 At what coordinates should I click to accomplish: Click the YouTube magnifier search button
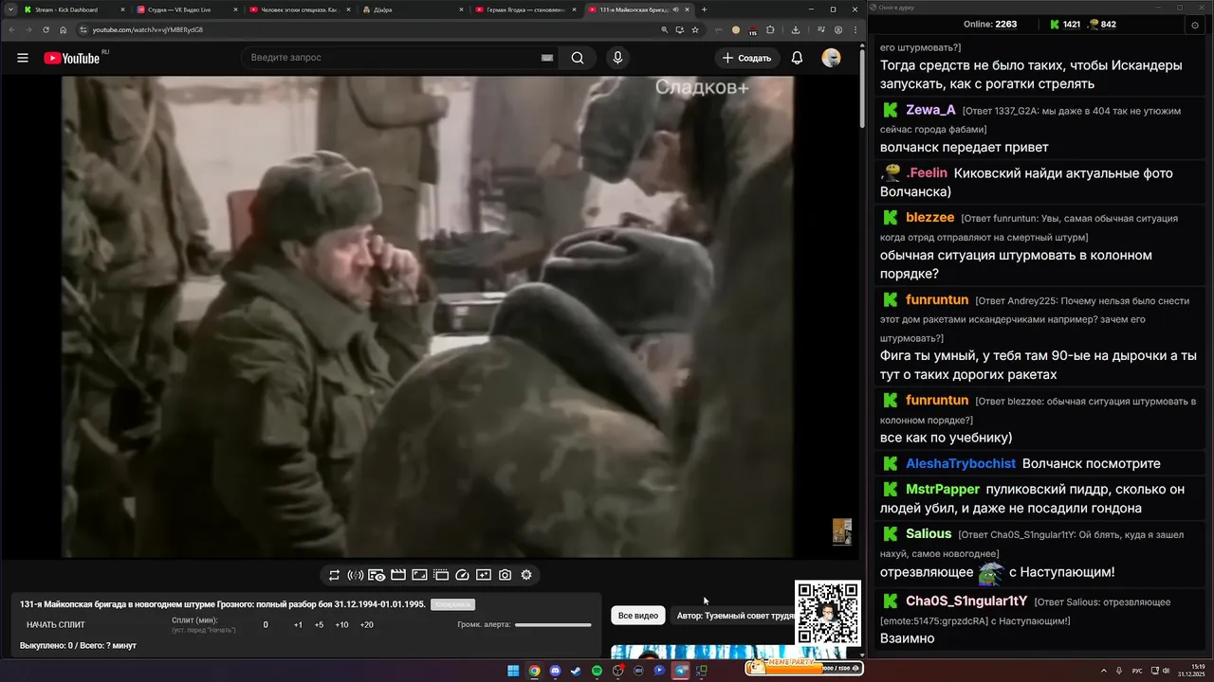point(578,58)
